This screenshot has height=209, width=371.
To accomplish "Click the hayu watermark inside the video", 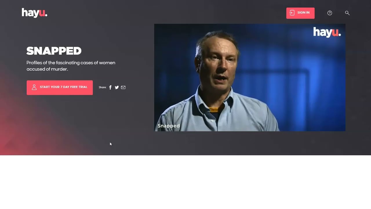I will (x=327, y=32).
